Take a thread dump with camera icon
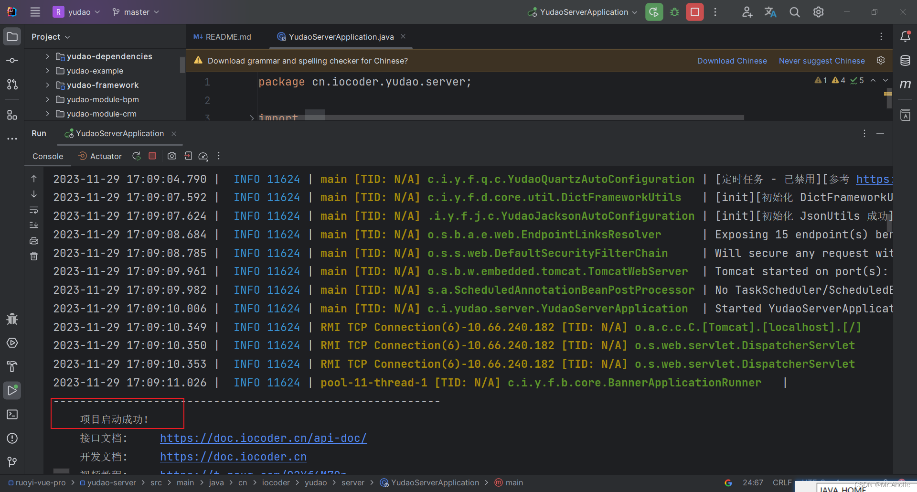The image size is (917, 492). [x=172, y=156]
